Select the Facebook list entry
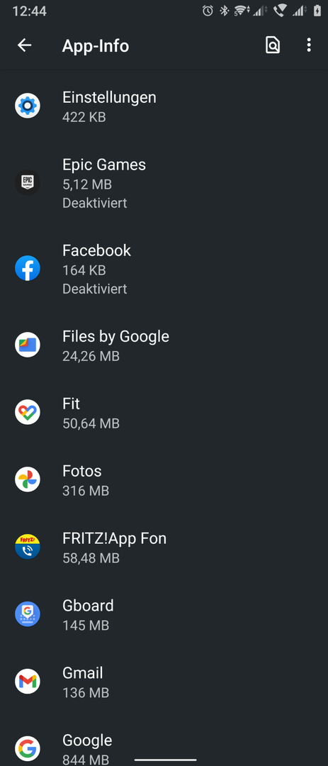 point(164,268)
